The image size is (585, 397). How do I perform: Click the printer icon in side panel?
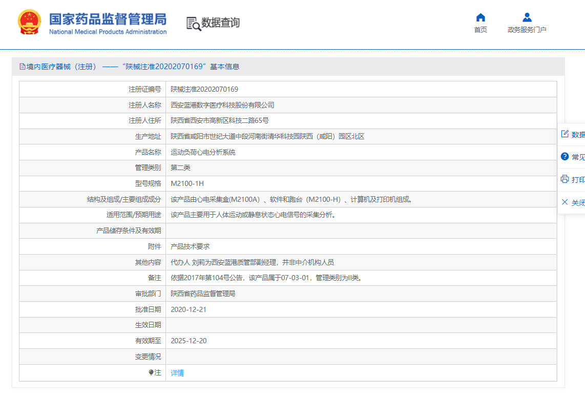click(x=565, y=179)
